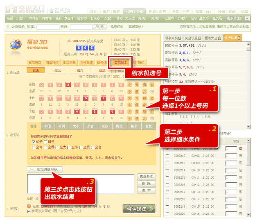Click 合 (composite) quick-select for 百位 row
The image size is (255, 220).
click(144, 91)
